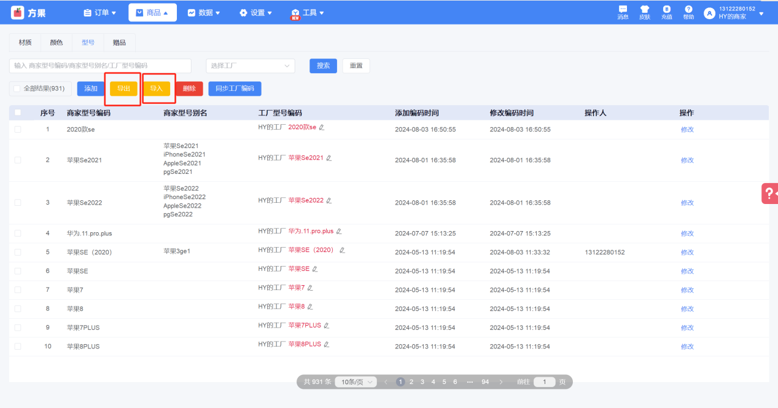Expand the 数据 menu dropdown
Image resolution: width=778 pixels, height=408 pixels.
[204, 12]
